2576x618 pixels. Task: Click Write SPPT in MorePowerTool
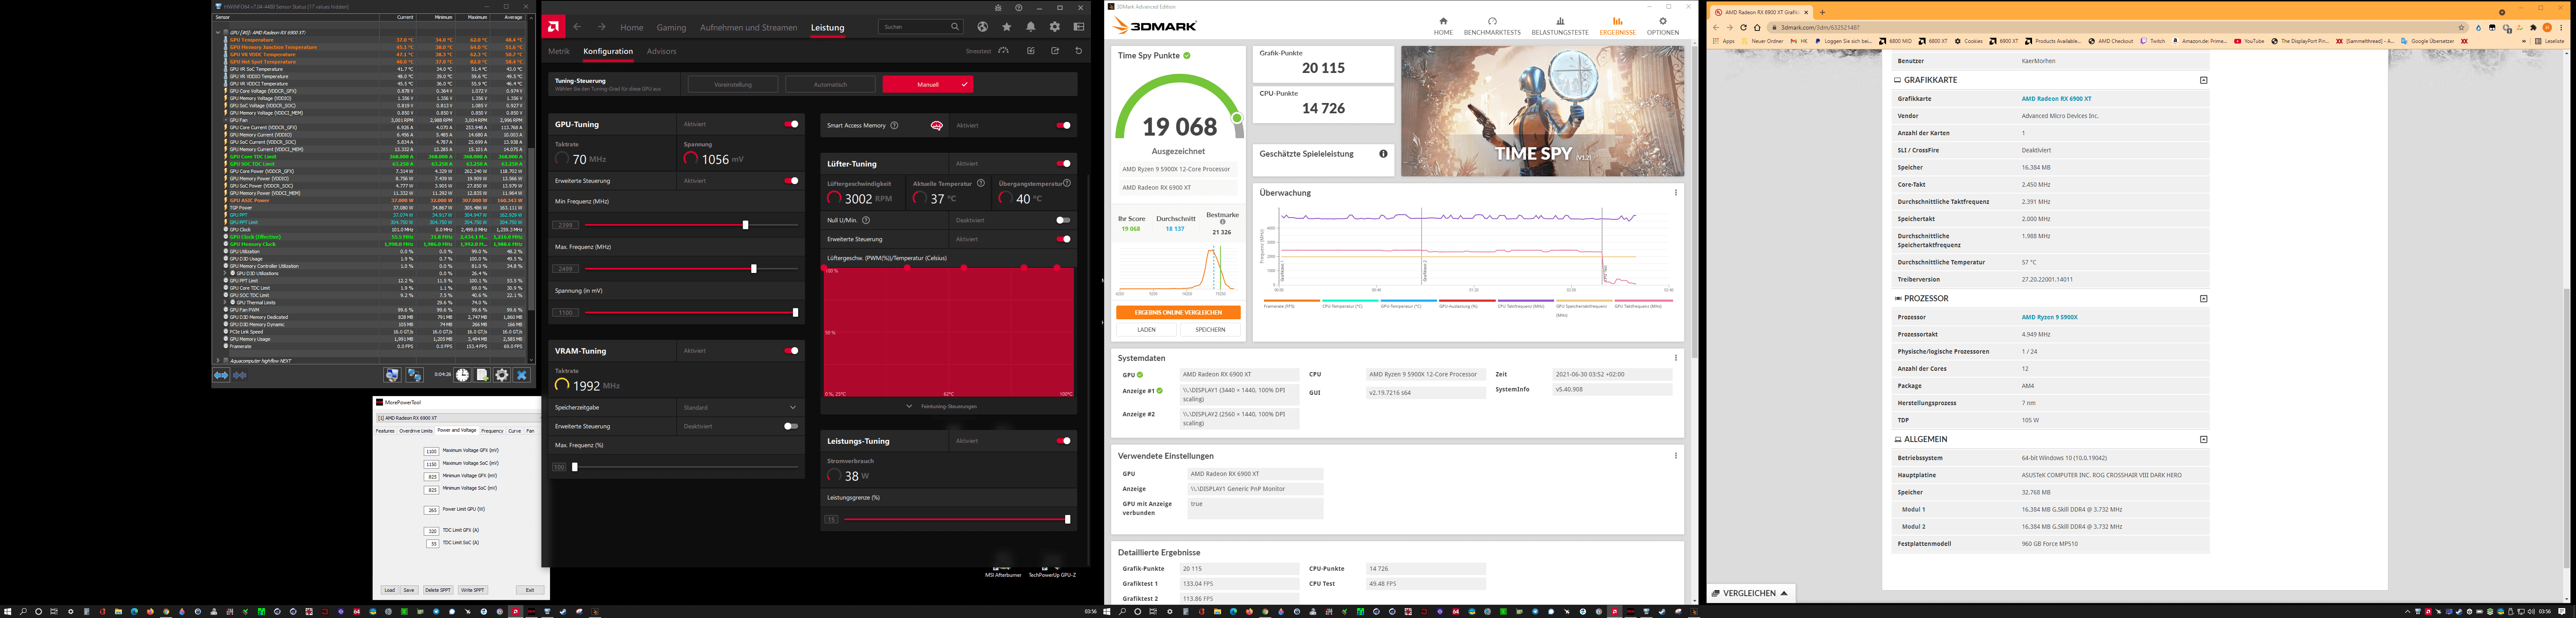pos(473,590)
